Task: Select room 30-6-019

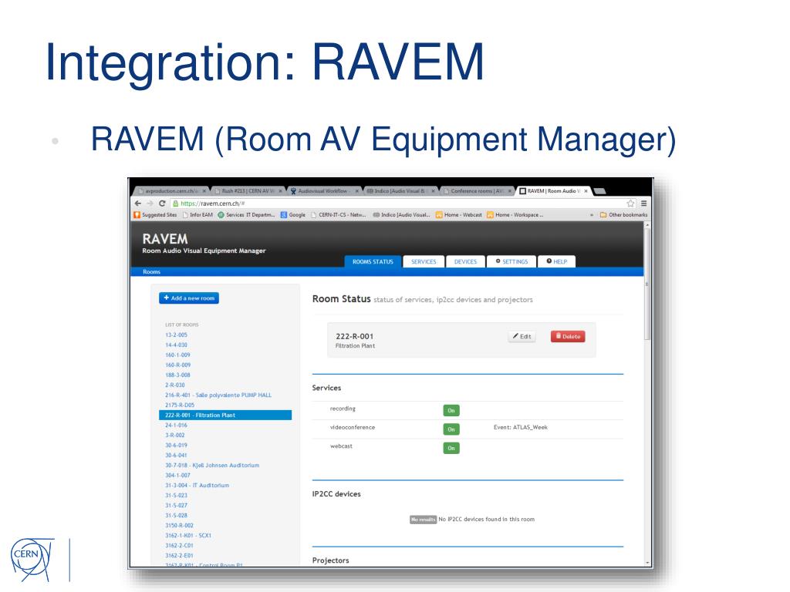Action: coord(177,446)
